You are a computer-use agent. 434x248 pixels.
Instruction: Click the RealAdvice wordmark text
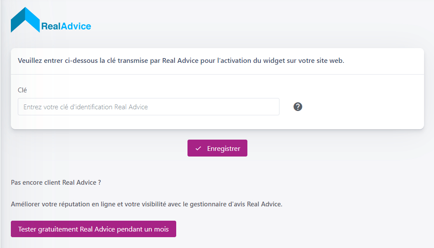tap(66, 26)
